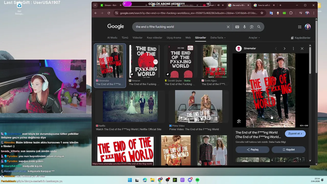Viewport: 327px width, 184px height.
Task: Open the Prime Video image result
Action: 198,107
